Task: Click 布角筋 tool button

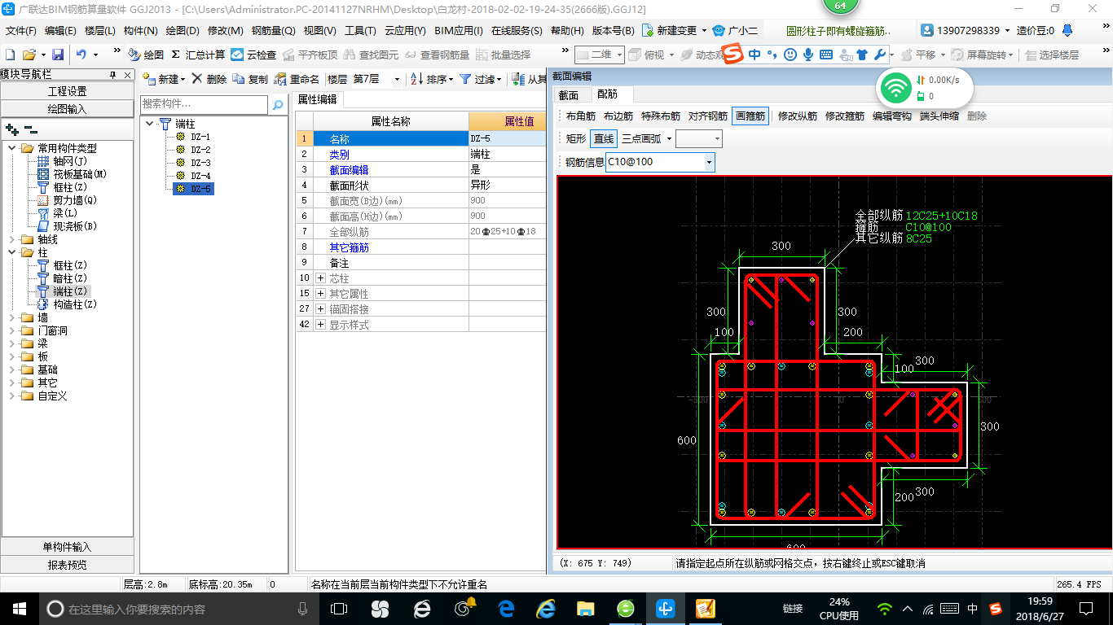Action: click(581, 116)
